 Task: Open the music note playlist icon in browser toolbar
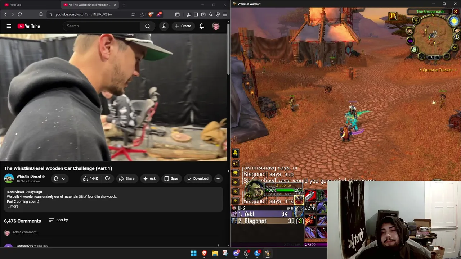[189, 14]
